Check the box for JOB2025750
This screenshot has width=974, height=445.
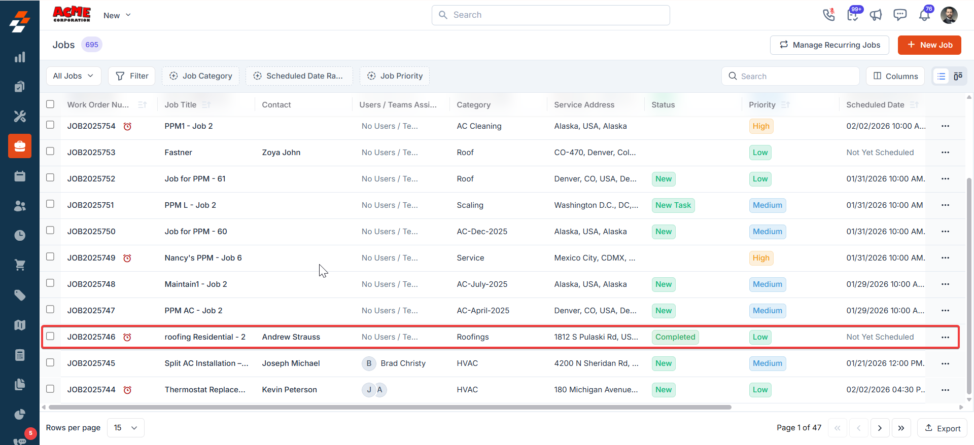point(50,230)
